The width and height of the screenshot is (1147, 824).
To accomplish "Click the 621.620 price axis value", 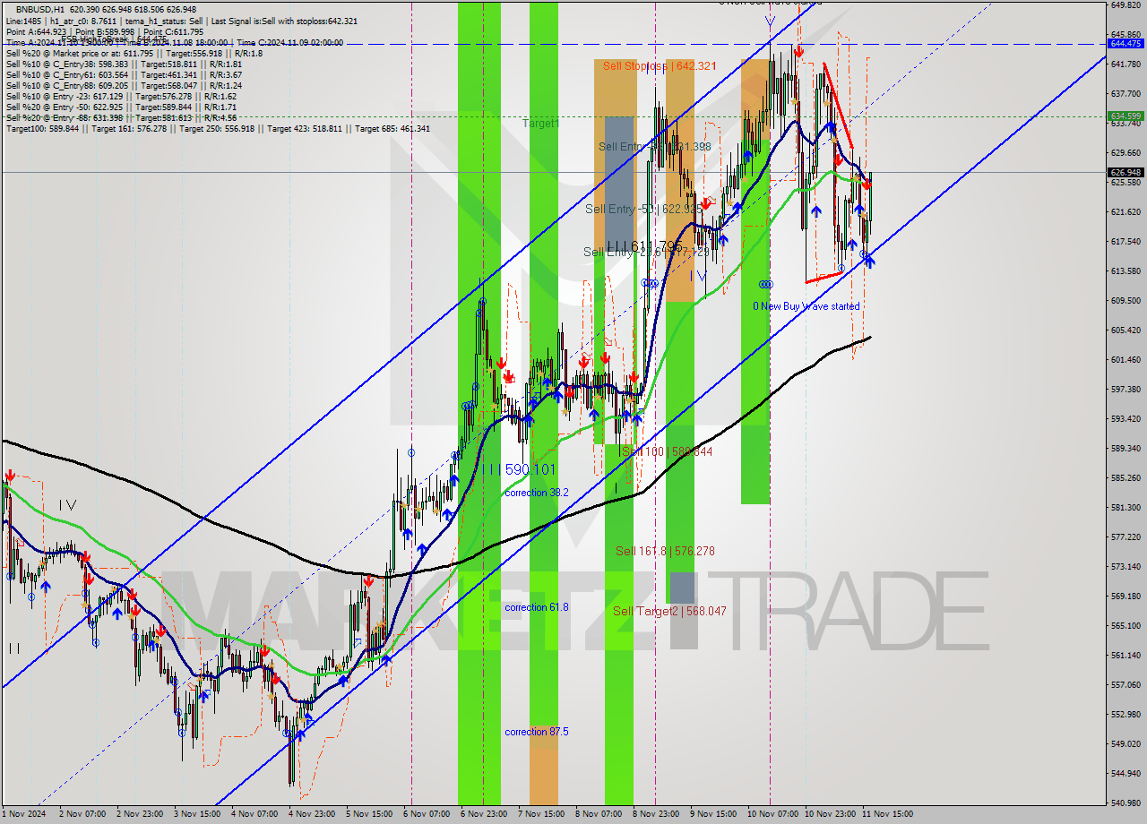I will click(1125, 211).
